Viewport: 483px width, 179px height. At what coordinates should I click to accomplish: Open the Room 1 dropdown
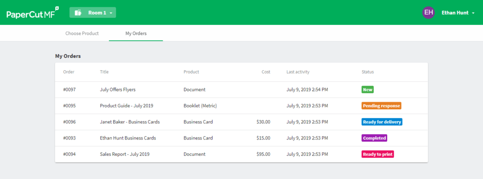click(x=93, y=13)
